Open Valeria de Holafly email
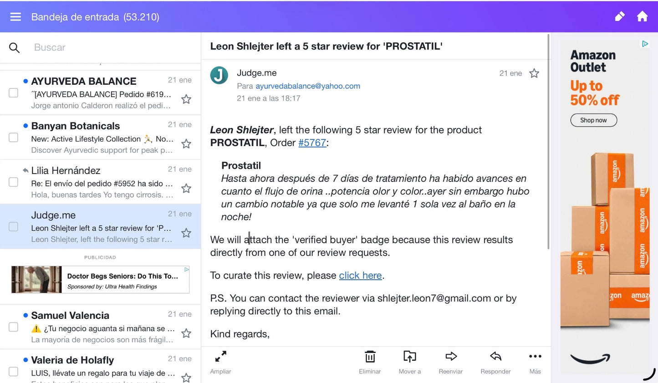The image size is (658, 383). [100, 367]
